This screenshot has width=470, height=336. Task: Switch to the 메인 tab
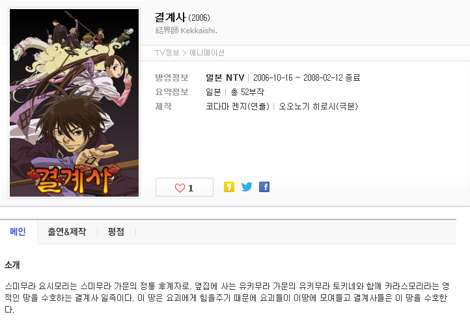pyautogui.click(x=18, y=232)
